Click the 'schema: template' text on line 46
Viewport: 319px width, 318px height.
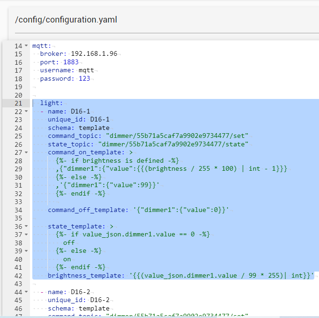[78, 308]
